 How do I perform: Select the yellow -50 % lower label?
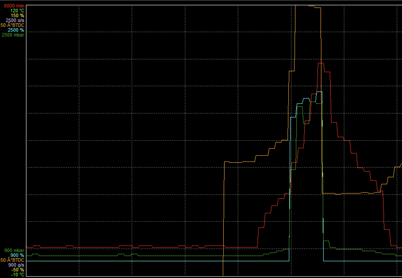click(18, 270)
